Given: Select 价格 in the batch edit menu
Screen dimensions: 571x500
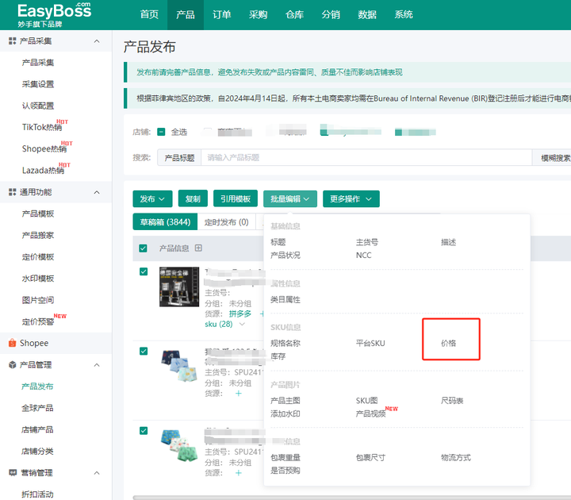Looking at the screenshot, I should tap(449, 344).
